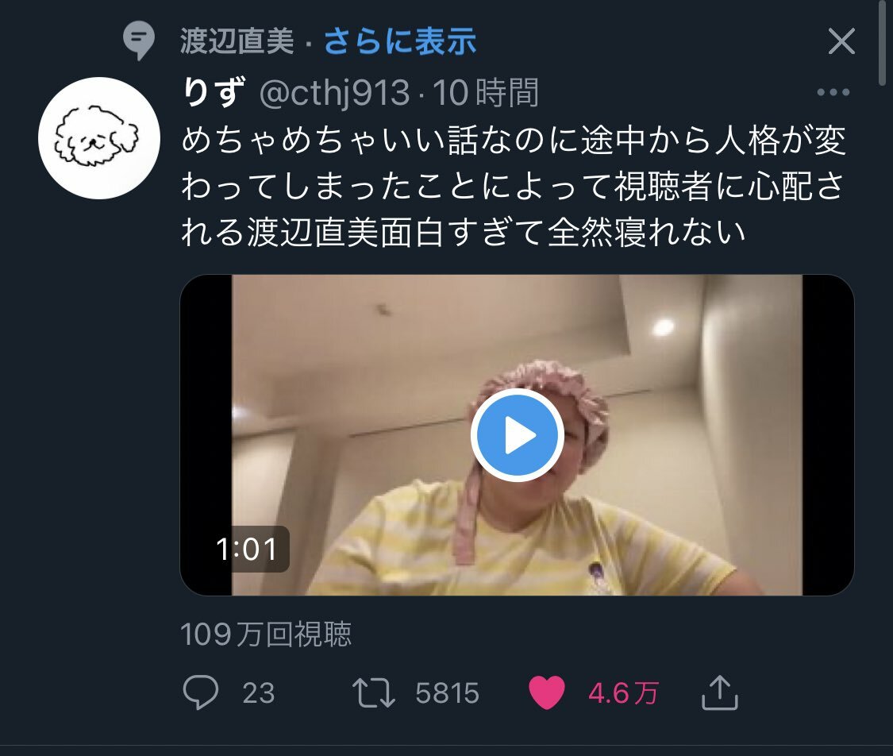Click the like count 4.6万
The image size is (893, 756).
623,692
